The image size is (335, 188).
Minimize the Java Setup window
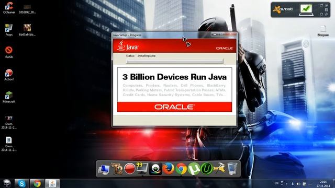click(x=215, y=34)
